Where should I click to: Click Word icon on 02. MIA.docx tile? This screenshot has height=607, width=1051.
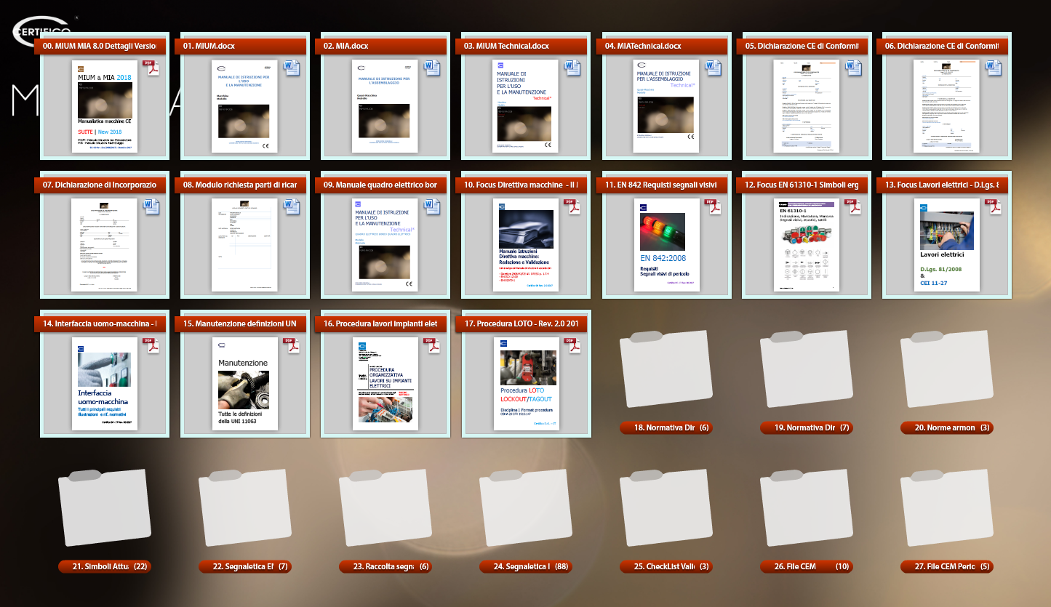[x=432, y=68]
